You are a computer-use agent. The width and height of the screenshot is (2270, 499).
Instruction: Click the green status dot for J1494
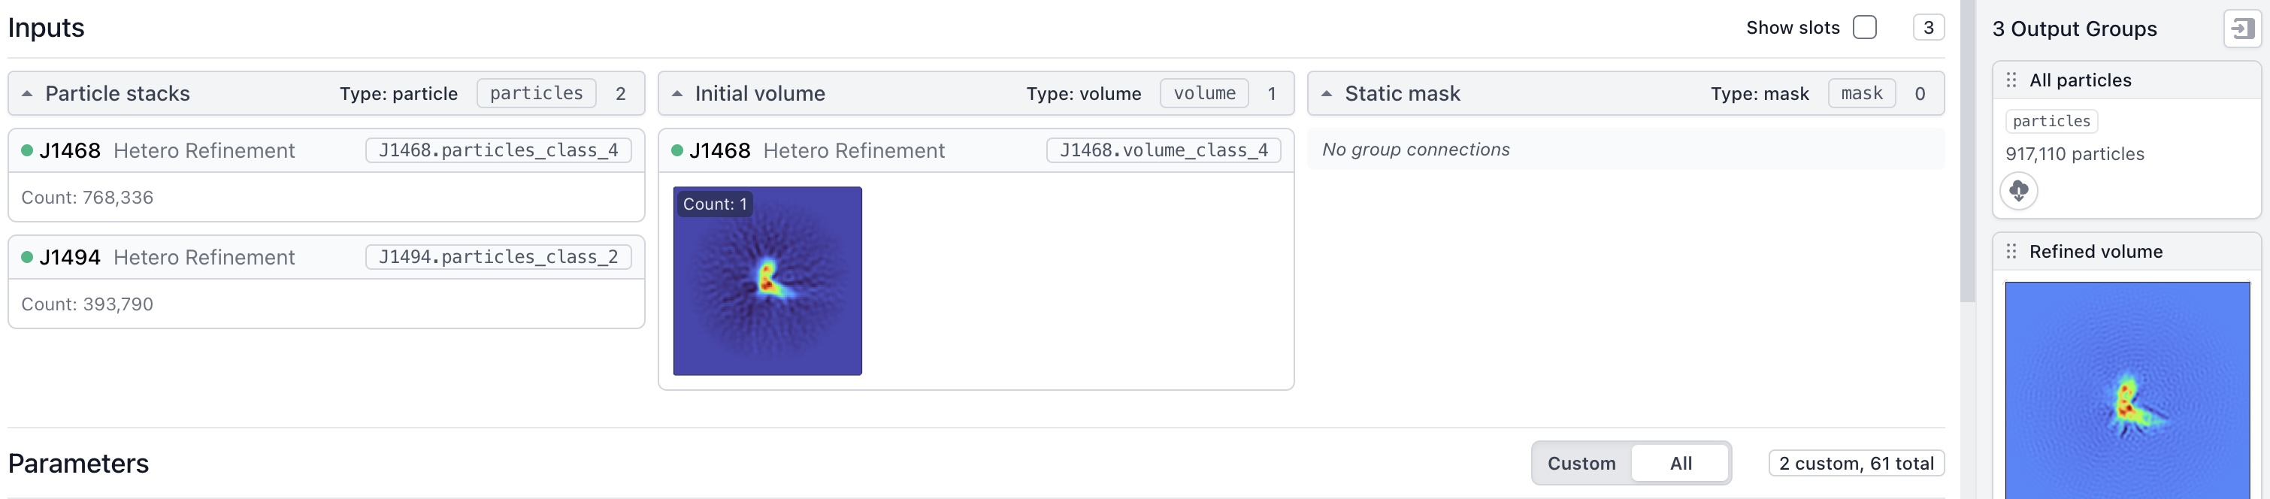click(x=27, y=258)
